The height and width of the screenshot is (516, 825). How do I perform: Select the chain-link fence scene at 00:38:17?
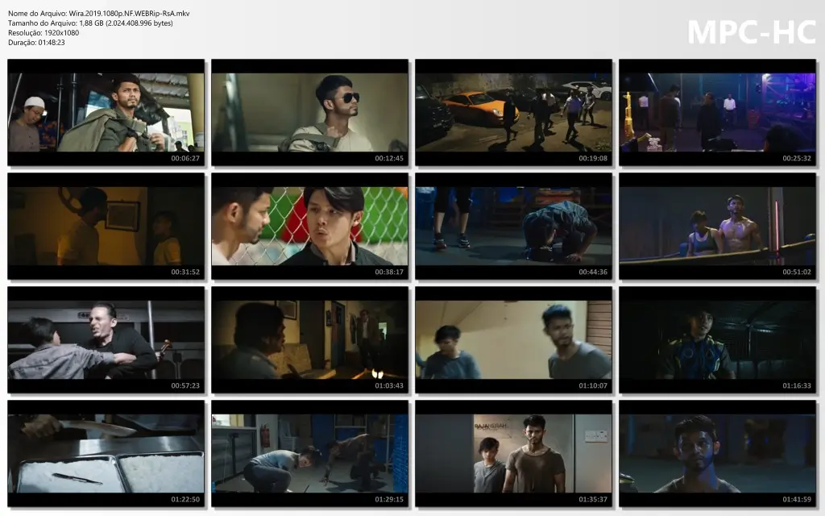click(309, 224)
